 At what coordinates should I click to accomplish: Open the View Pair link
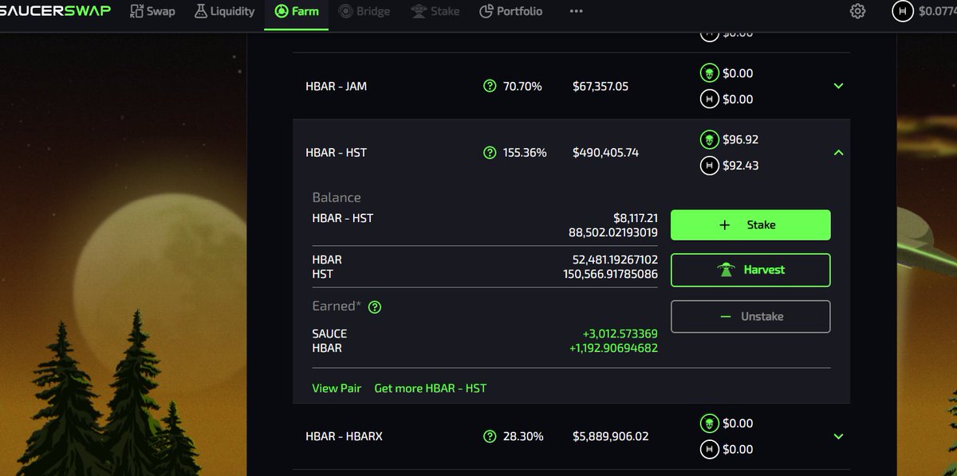click(x=337, y=388)
